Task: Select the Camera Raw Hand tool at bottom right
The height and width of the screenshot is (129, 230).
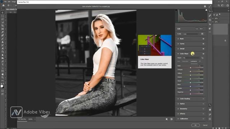Action: click(210, 110)
